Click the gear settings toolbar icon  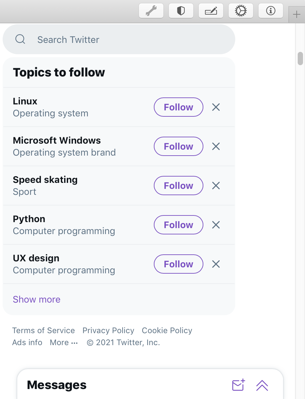click(241, 11)
